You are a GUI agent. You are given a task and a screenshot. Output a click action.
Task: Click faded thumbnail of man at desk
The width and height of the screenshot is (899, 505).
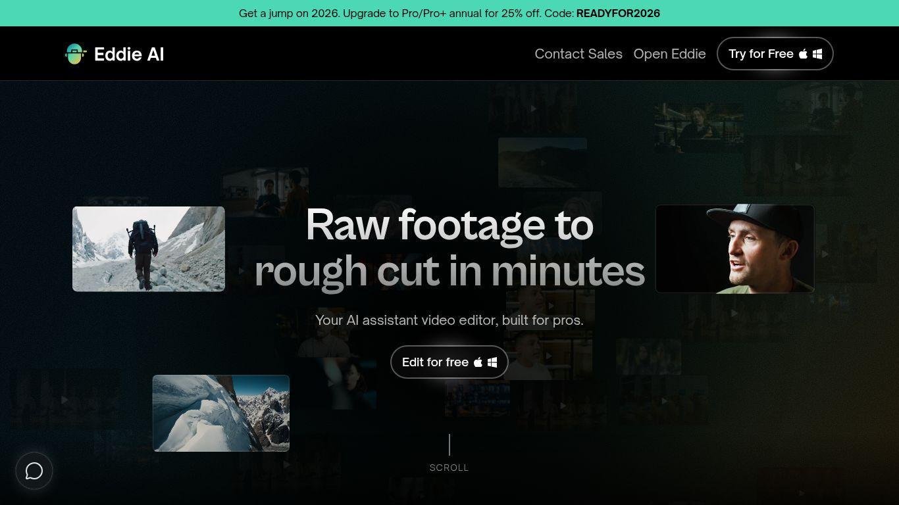click(x=699, y=126)
